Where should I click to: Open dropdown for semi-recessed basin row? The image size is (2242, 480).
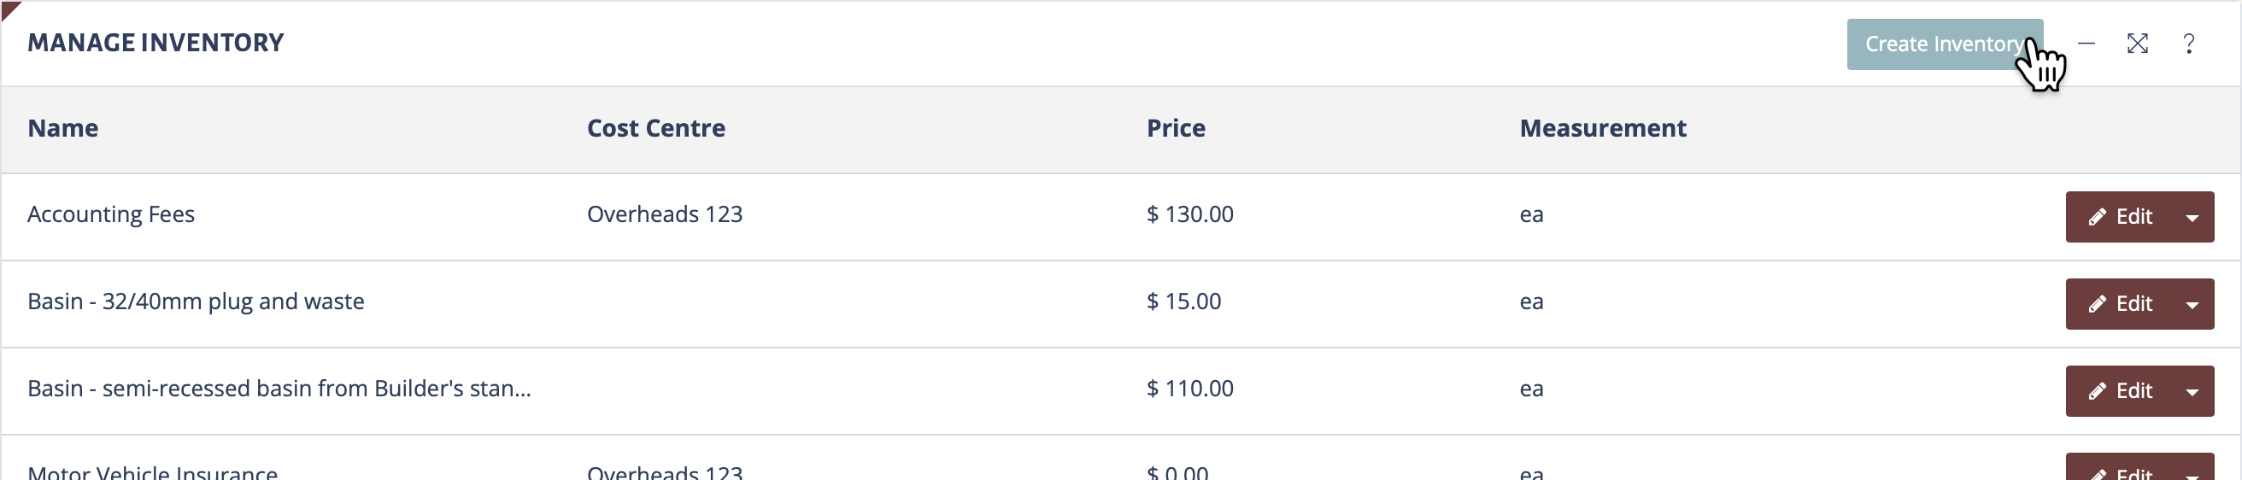(2192, 390)
